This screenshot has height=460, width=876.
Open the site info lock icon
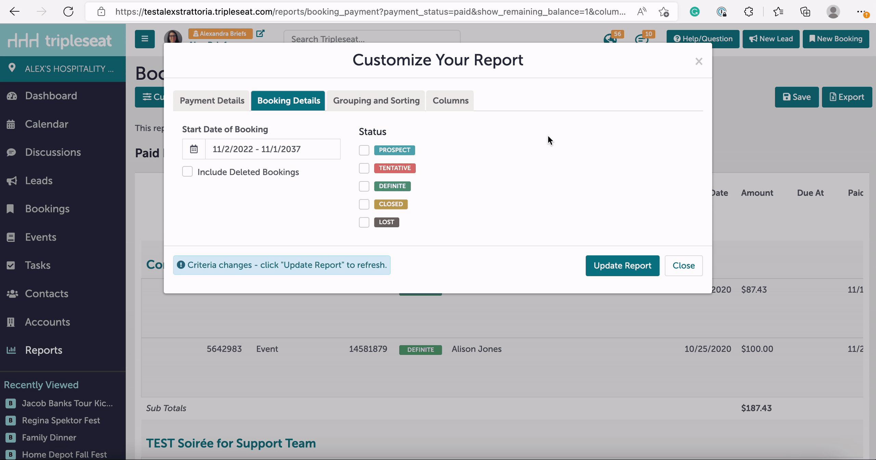(x=101, y=12)
